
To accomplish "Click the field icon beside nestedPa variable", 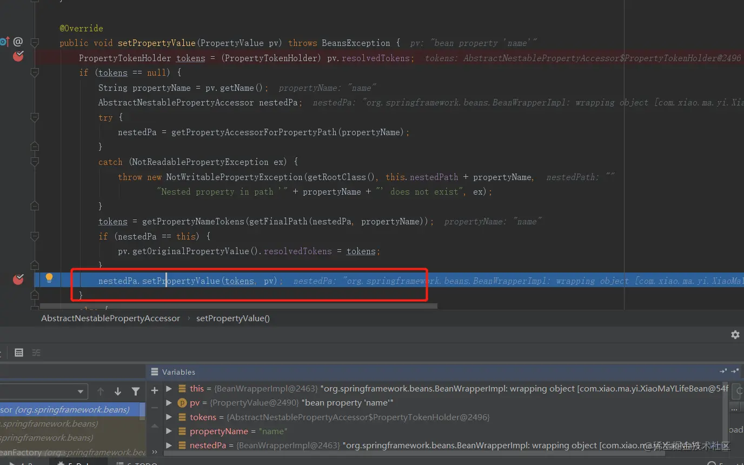I will (x=182, y=446).
